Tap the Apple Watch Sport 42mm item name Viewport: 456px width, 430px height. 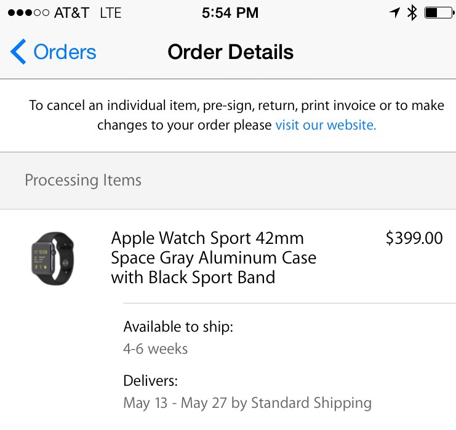click(214, 257)
